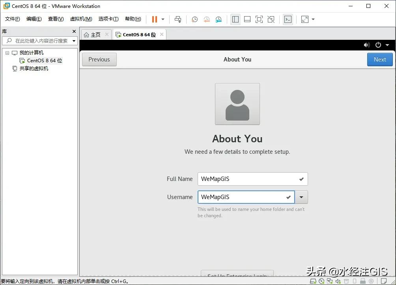Toggle the thumbnail bar view
Screen dimensions: 396x285
[247, 19]
